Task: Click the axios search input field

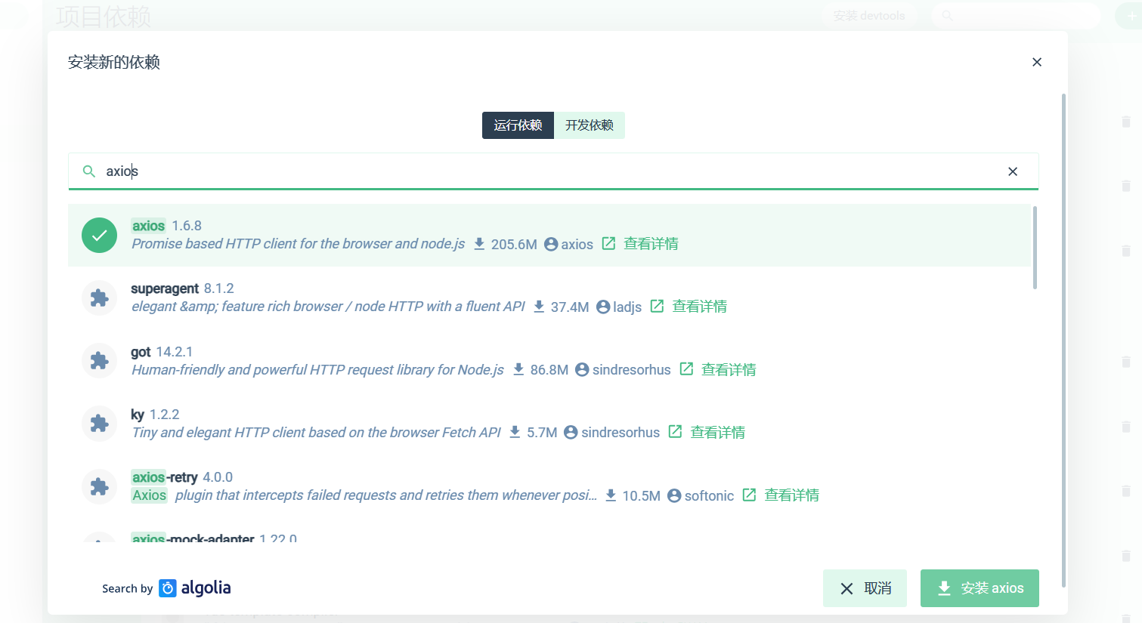Action: [552, 171]
